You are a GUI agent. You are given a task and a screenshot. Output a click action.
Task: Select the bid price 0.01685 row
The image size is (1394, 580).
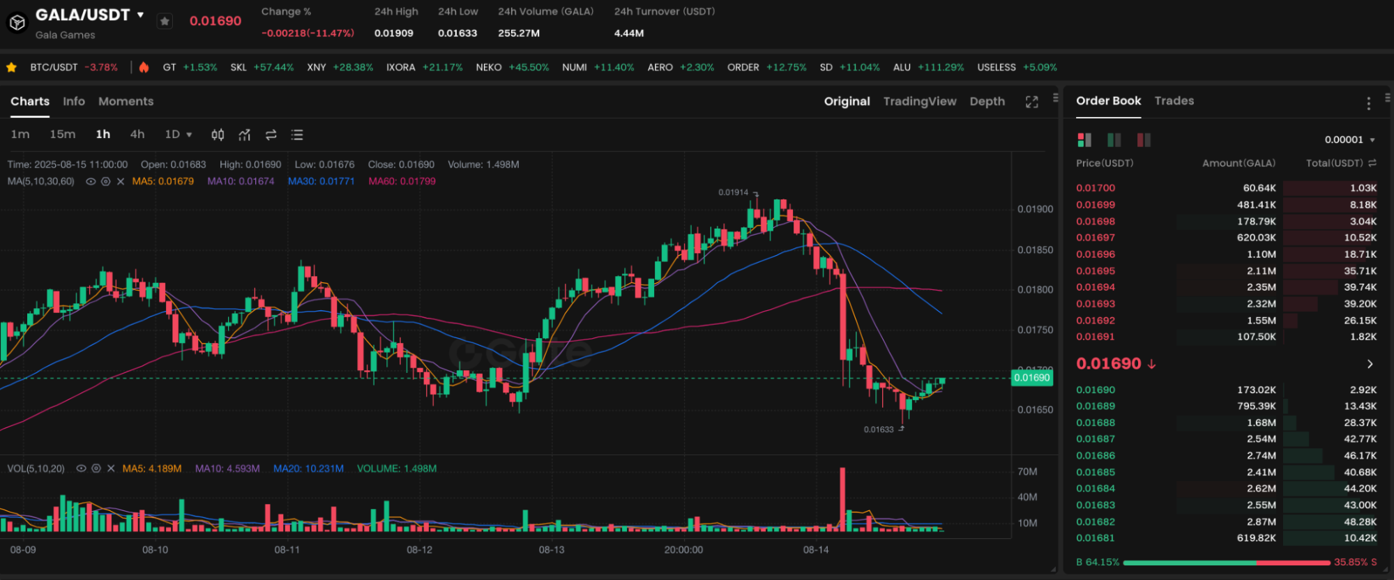click(1226, 473)
